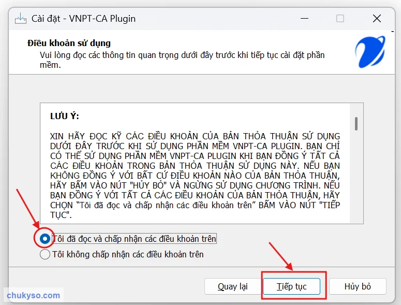Click the "Điều khoản sử dụng" heading
Screen dimensions: 401x305
[x=69, y=43]
